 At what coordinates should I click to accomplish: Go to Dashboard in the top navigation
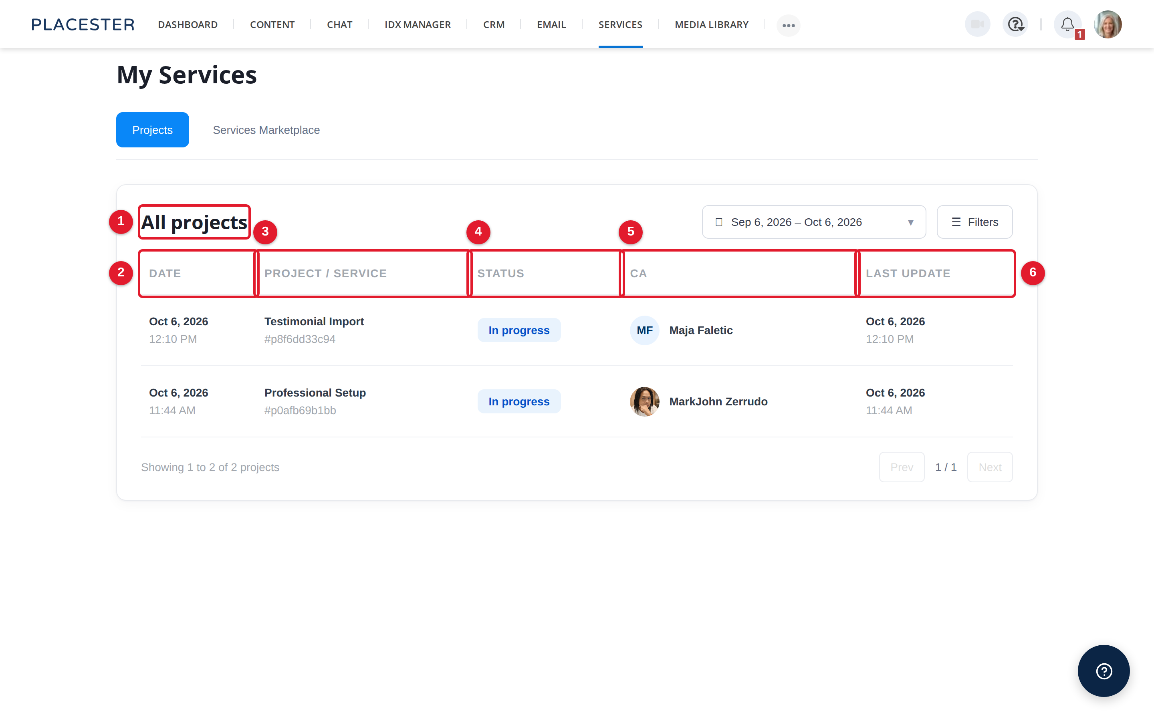coord(188,24)
